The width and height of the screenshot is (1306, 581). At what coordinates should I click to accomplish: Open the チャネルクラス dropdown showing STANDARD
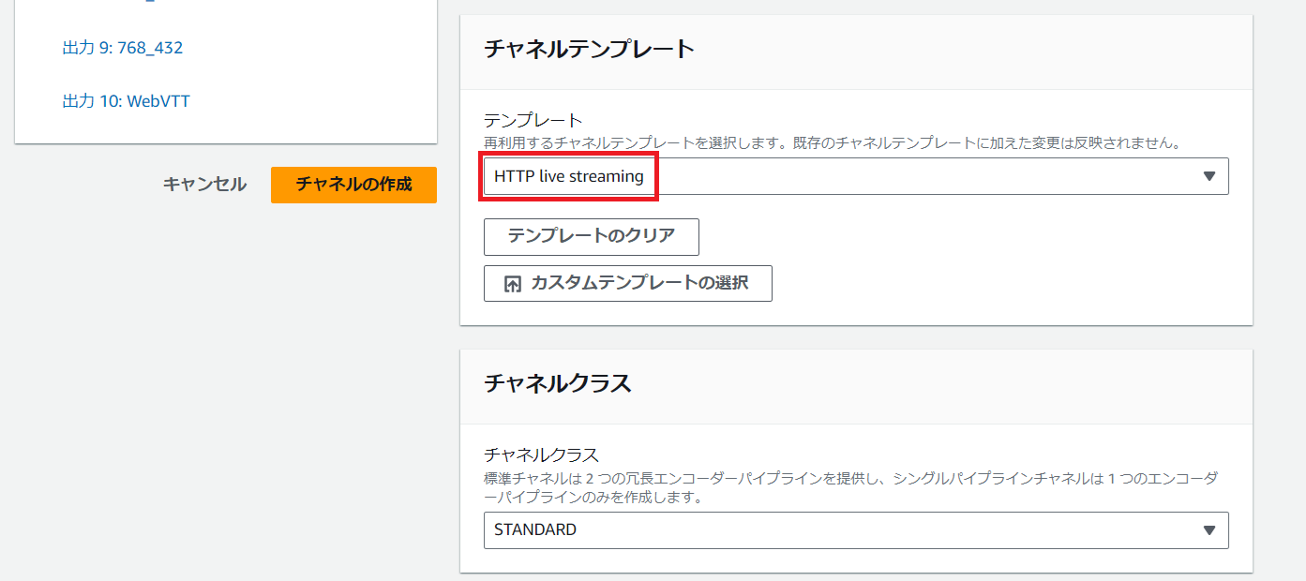click(x=856, y=530)
